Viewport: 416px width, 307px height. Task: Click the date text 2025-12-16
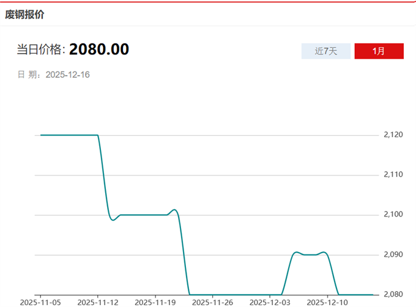click(68, 75)
